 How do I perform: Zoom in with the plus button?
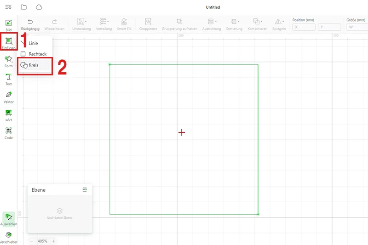pos(53,241)
